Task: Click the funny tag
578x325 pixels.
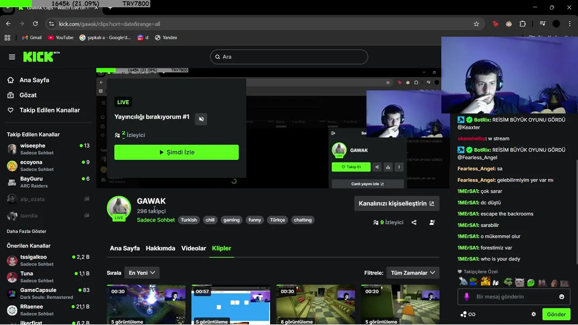Action: (255, 220)
